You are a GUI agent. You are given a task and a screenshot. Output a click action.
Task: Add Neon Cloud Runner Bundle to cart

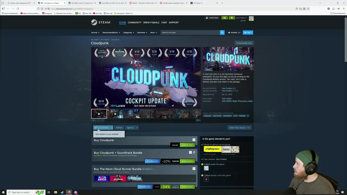pos(187,187)
